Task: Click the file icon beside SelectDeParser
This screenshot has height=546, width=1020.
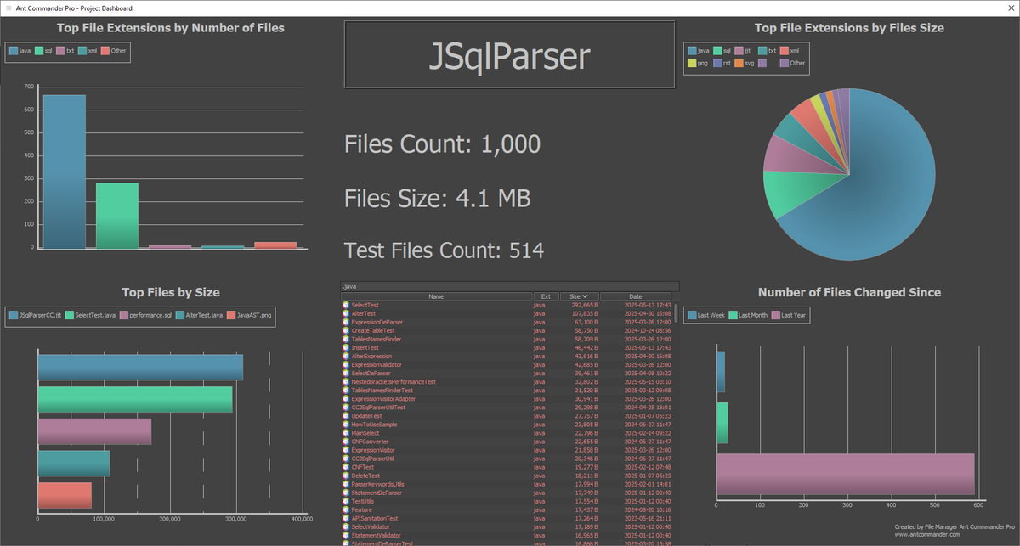Action: tap(346, 373)
